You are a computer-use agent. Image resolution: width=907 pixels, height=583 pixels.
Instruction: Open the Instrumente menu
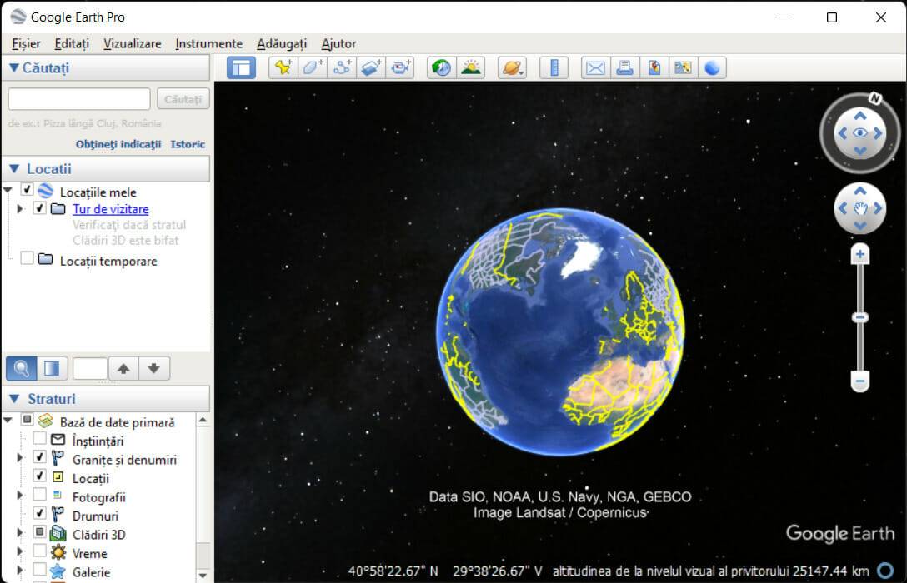point(208,43)
